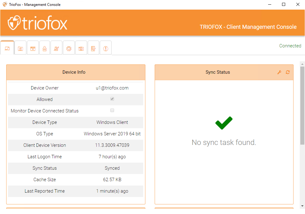Open the camera snapshot icon tab
The width and height of the screenshot is (305, 214).
81,48
